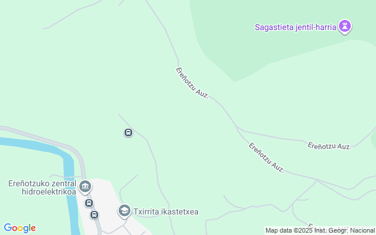Click the Ereñotzu Auz. label nearest the dark green park

[193, 83]
